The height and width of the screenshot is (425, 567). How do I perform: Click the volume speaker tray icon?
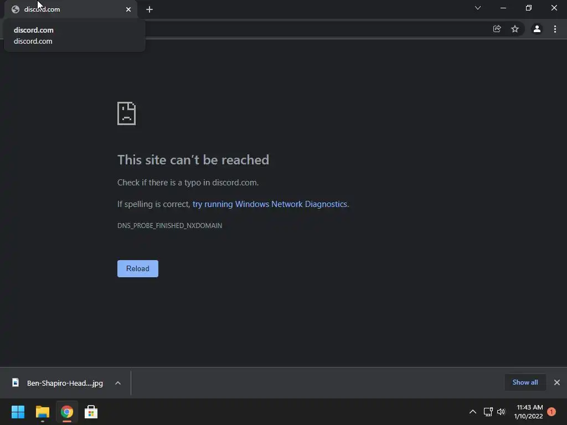(501, 412)
